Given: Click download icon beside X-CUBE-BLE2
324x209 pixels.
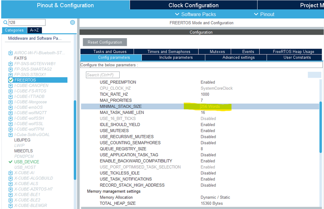Looking at the screenshot, I should (x=10, y=200).
